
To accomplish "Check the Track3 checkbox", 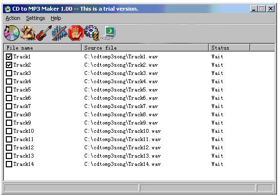I will pos(9,73).
